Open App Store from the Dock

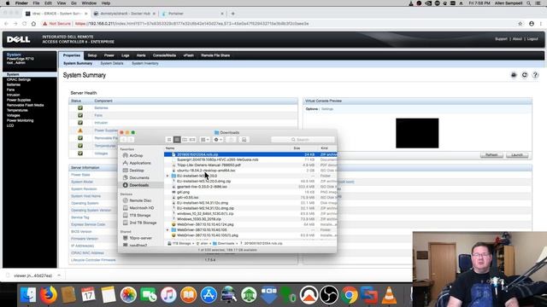pyautogui.click(x=209, y=295)
